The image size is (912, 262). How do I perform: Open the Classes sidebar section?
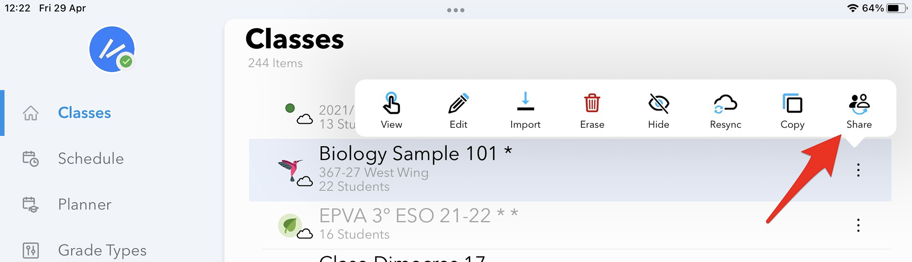point(84,113)
